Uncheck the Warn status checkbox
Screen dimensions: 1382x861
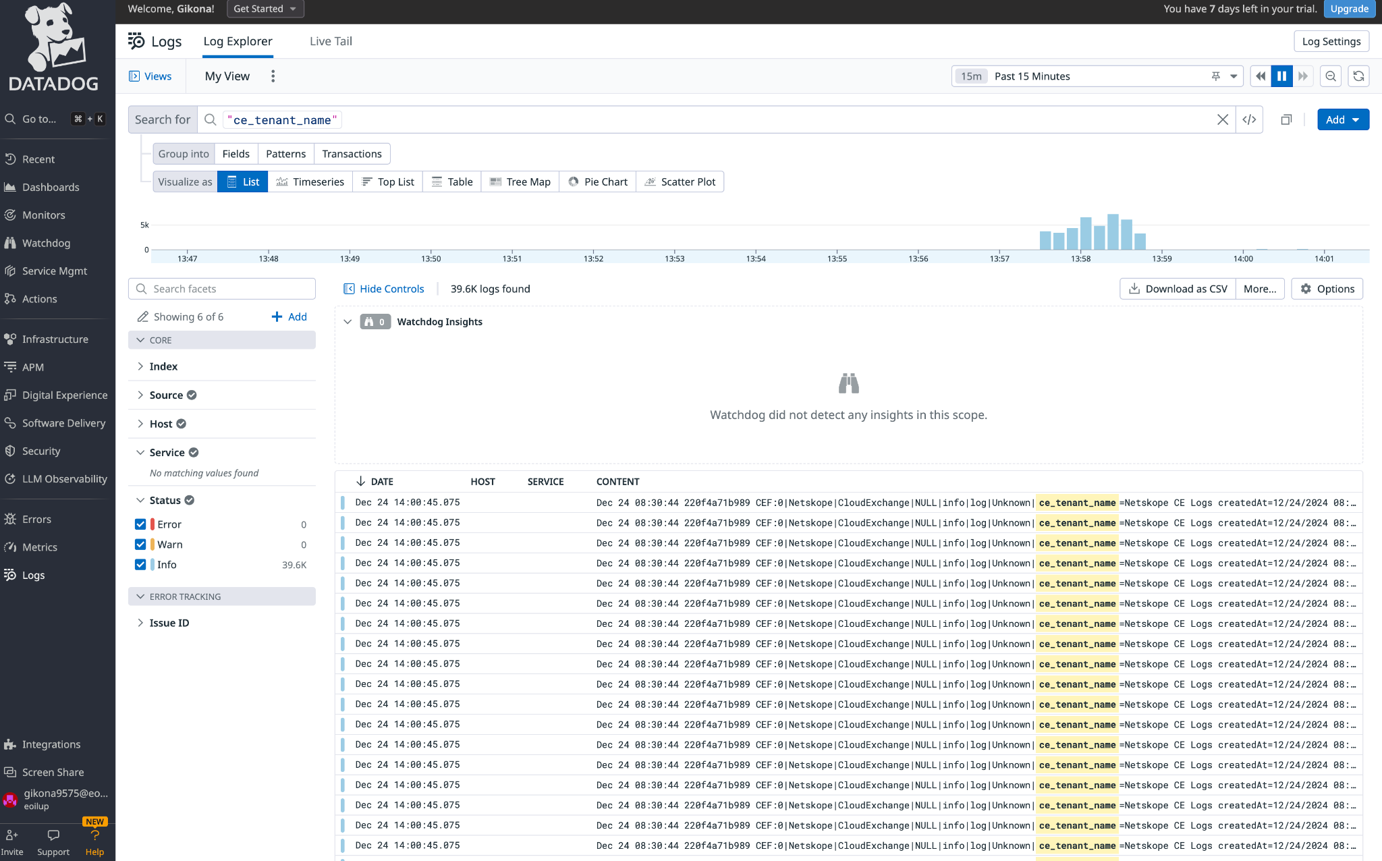(x=140, y=545)
